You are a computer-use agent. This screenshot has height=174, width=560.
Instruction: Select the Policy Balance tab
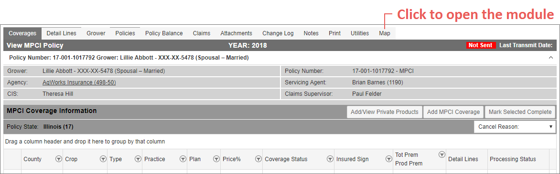[x=164, y=33]
